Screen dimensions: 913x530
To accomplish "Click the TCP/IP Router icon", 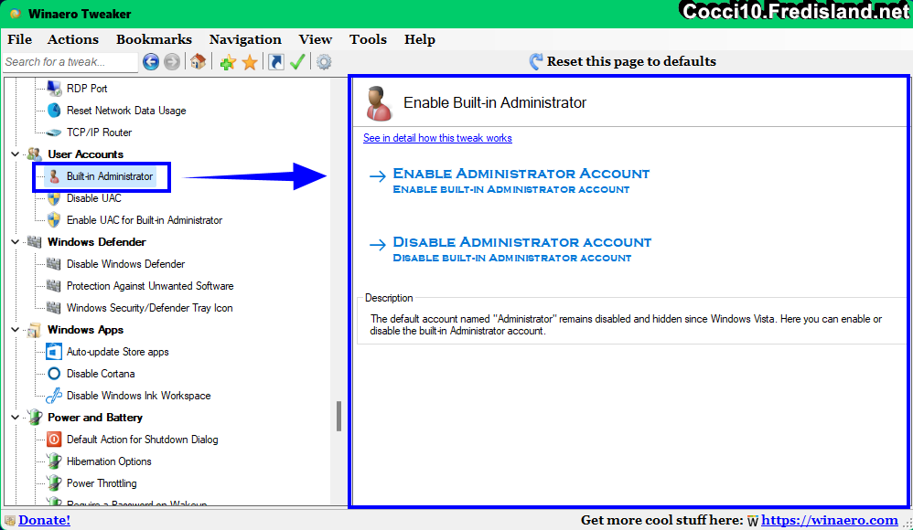I will coord(54,132).
